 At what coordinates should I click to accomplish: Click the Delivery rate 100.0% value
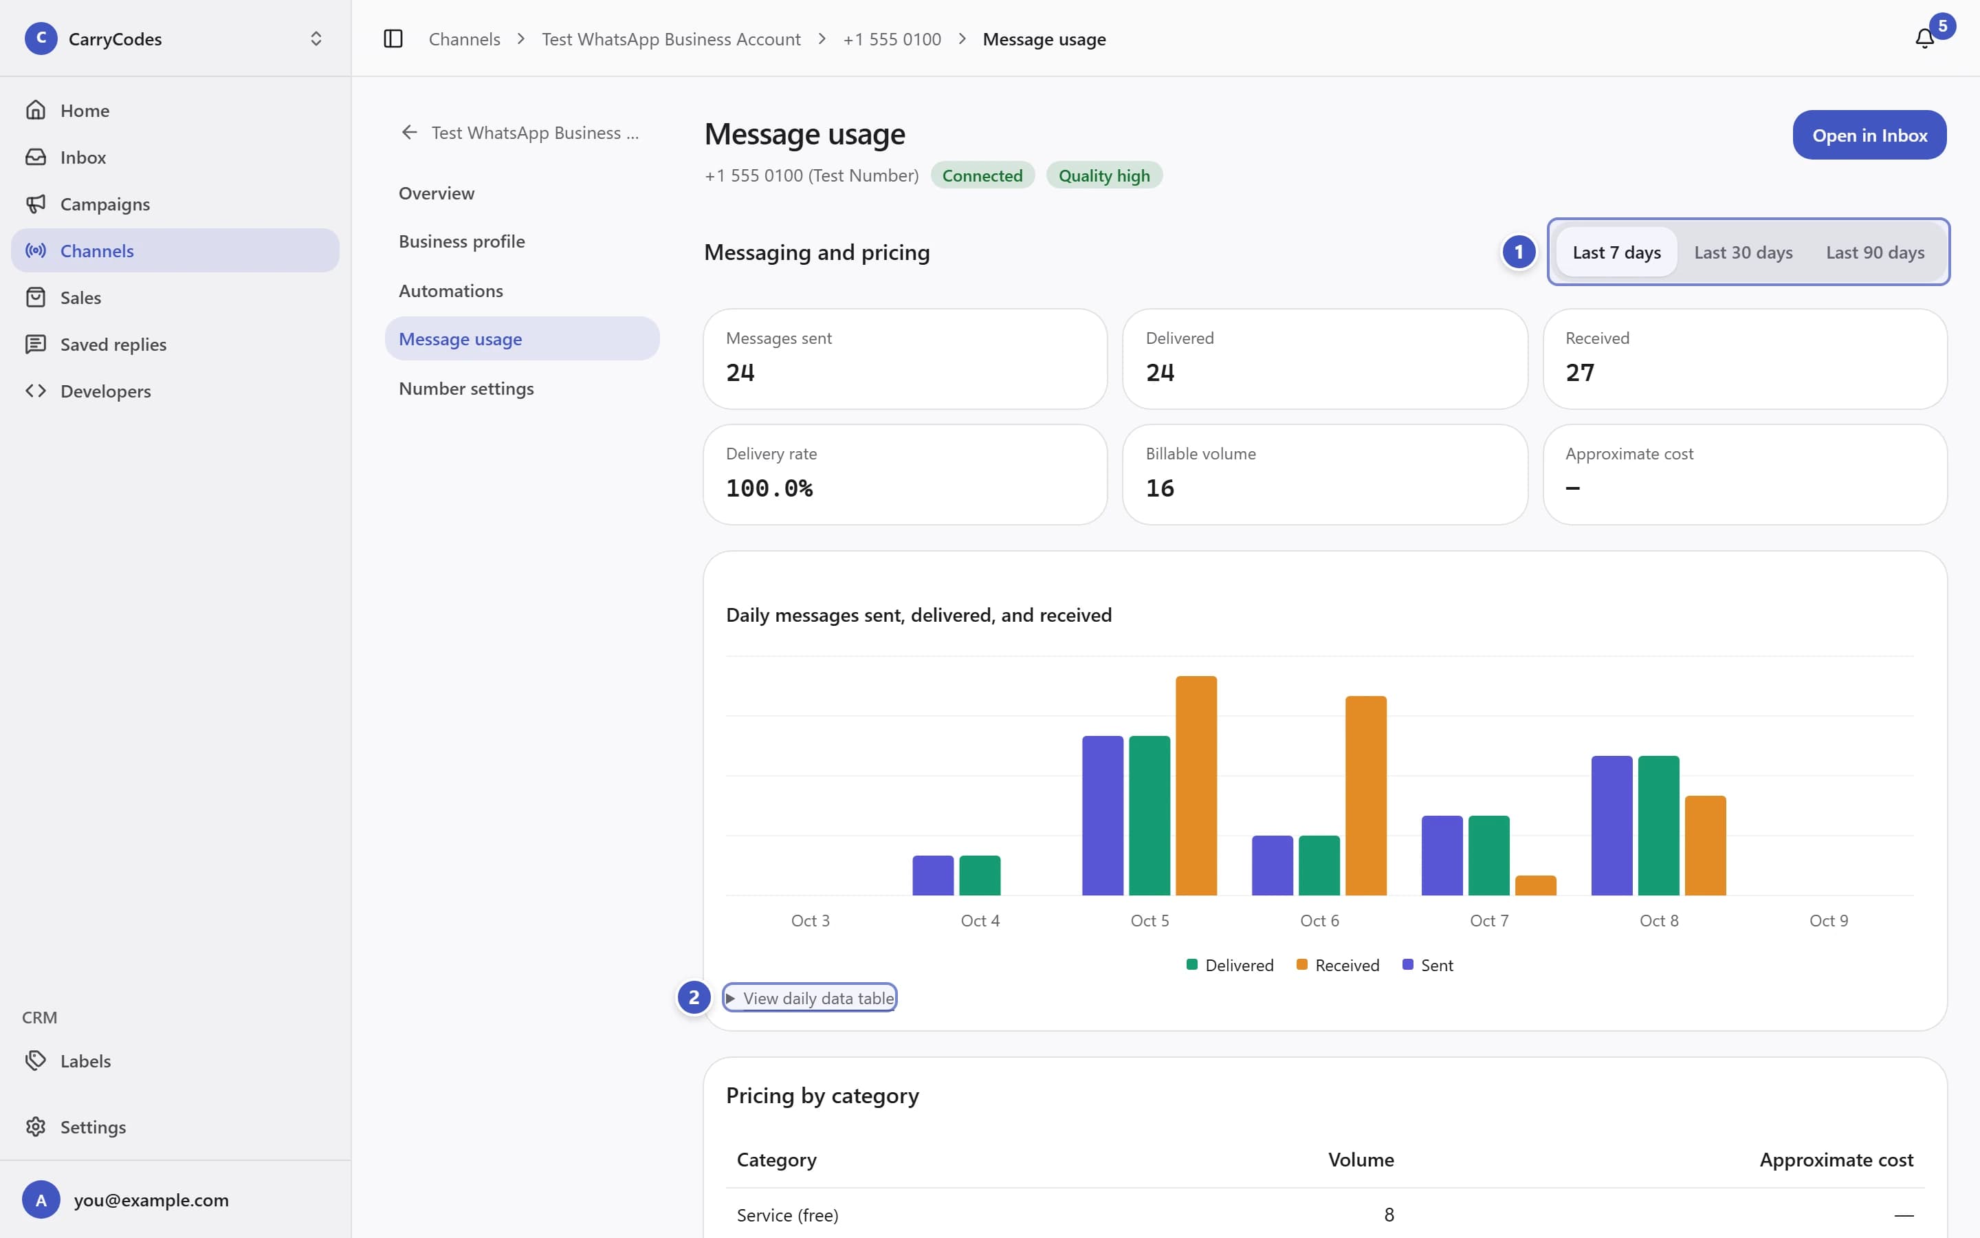pyautogui.click(x=769, y=488)
